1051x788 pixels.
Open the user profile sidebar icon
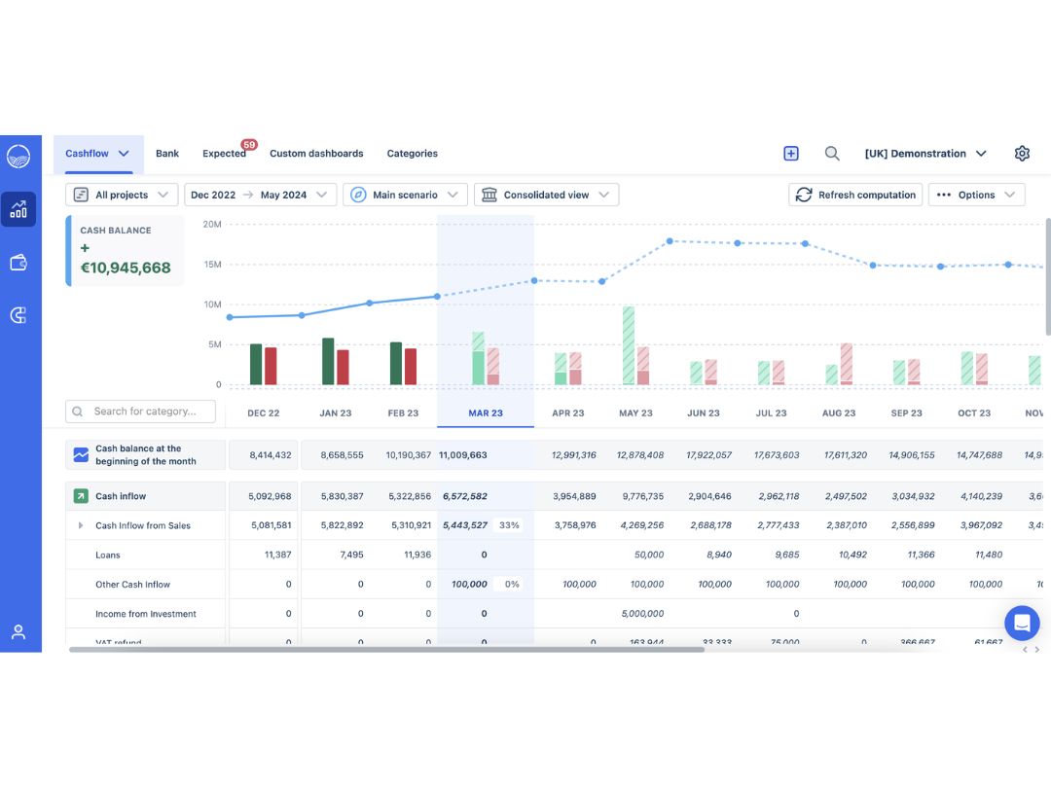18,632
